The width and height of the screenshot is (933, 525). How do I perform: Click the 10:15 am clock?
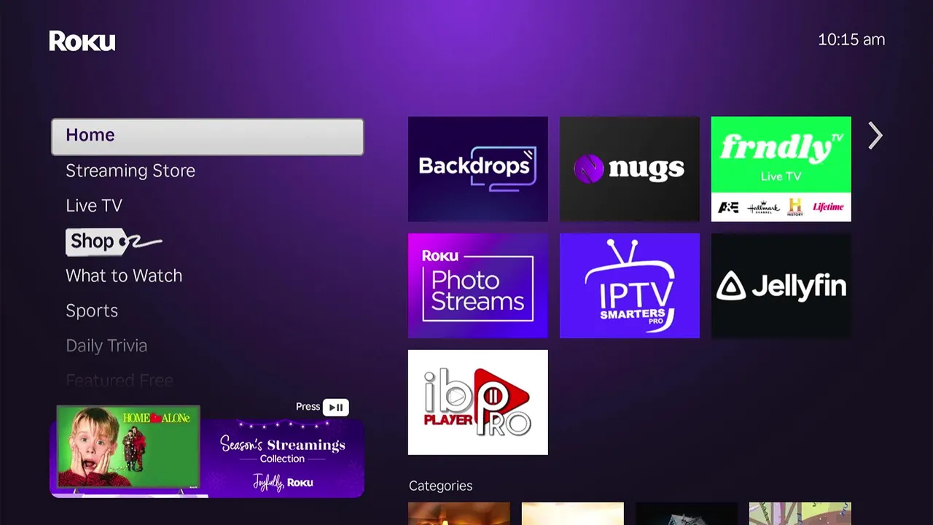tap(851, 40)
